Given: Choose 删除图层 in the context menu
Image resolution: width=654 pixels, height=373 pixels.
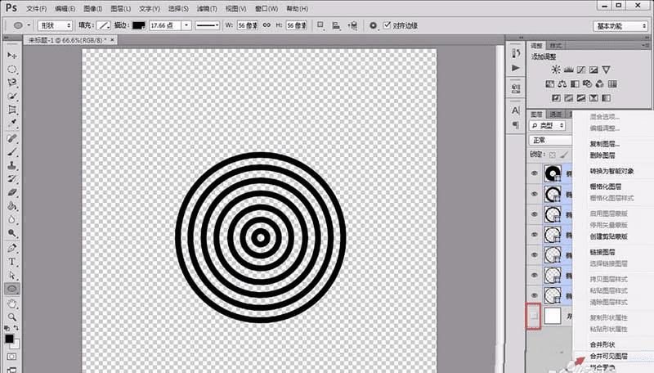Looking at the screenshot, I should [602, 155].
